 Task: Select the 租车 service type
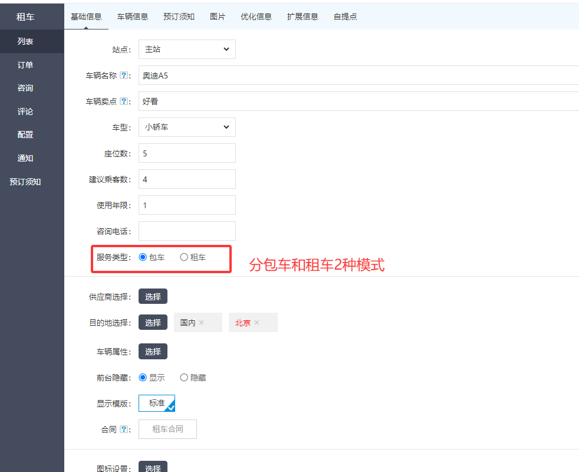[184, 257]
